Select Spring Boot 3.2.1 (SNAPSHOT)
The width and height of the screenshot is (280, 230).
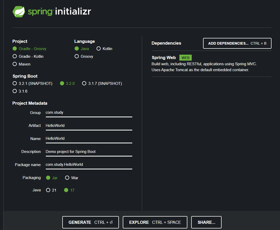tap(32, 83)
